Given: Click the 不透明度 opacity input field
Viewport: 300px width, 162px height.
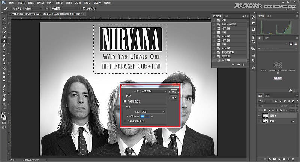Looking at the screenshot, I should tap(145, 116).
